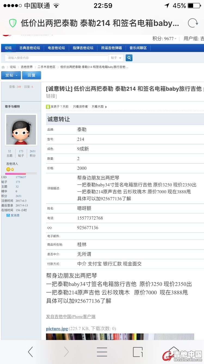Open the 电吉他论坛 nav tab
This screenshot has width=204, height=364.
pyautogui.click(x=56, y=48)
